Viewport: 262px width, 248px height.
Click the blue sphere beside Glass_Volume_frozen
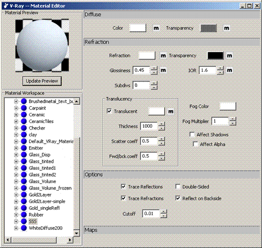coord(24,188)
